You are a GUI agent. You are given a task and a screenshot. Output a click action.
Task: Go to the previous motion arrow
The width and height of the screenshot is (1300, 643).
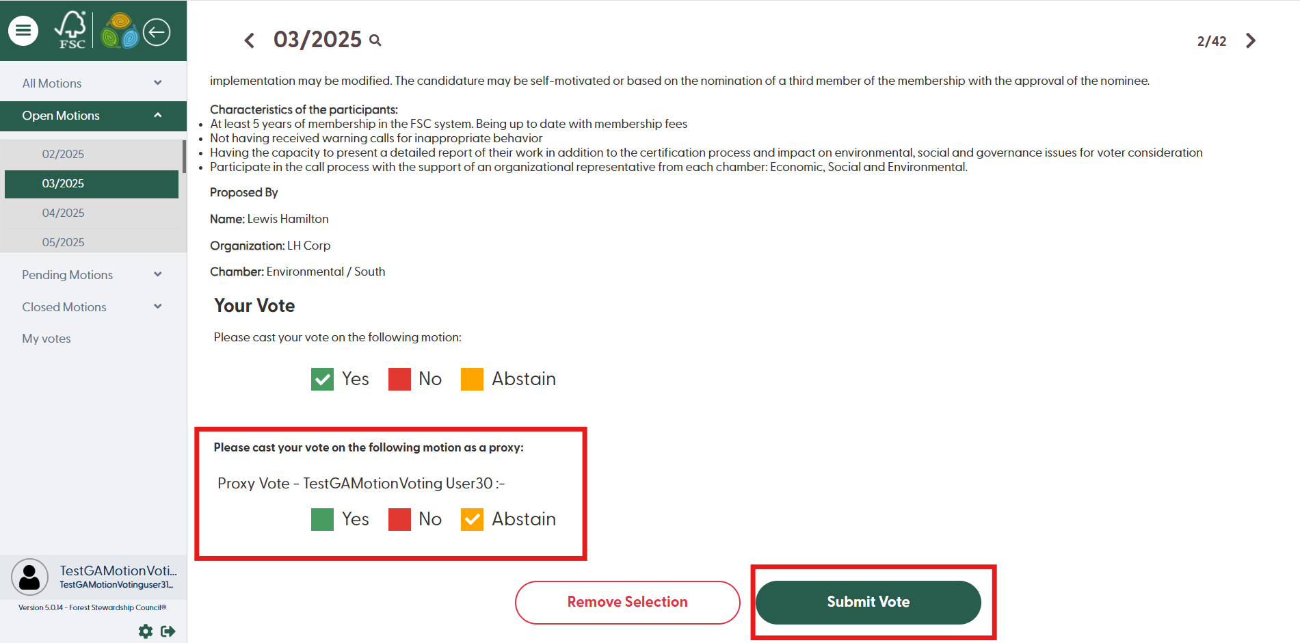[250, 40]
